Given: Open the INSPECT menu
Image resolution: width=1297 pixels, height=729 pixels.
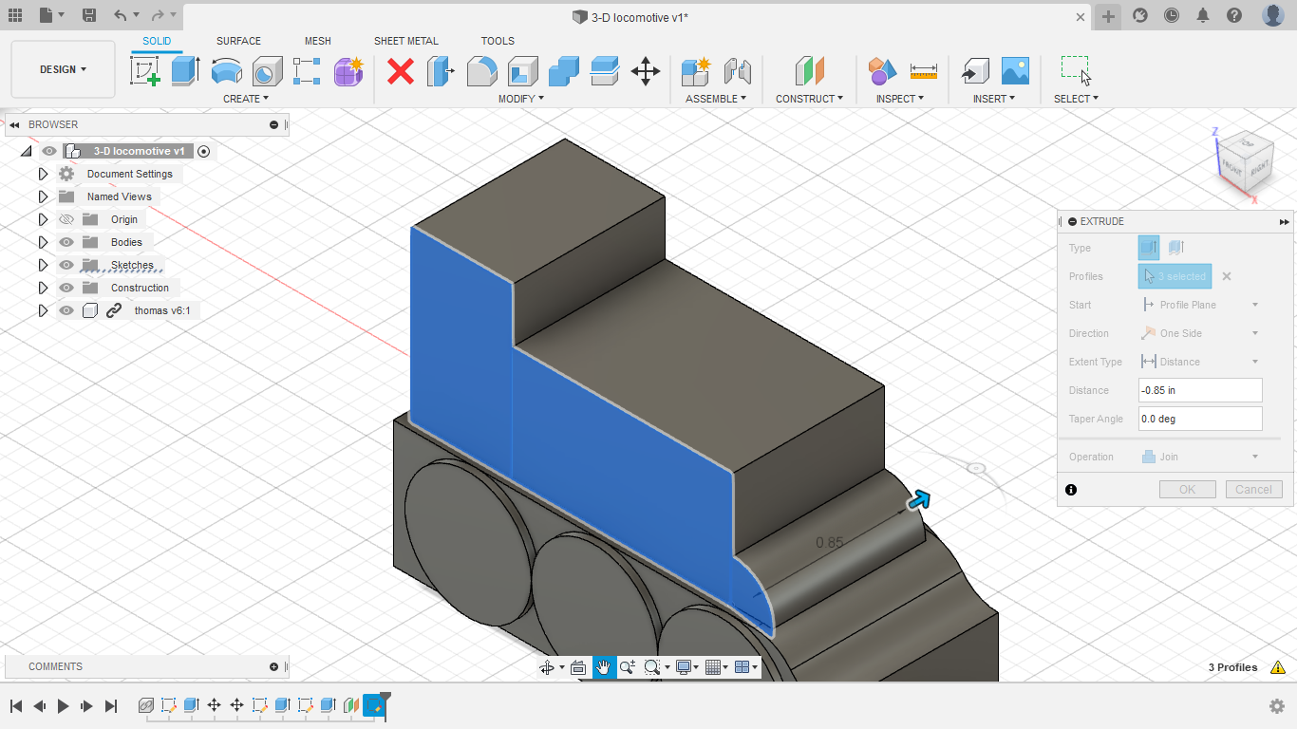Looking at the screenshot, I should click(x=900, y=99).
